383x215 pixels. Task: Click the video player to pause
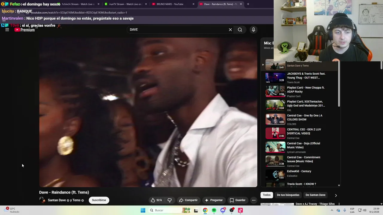pos(148,112)
